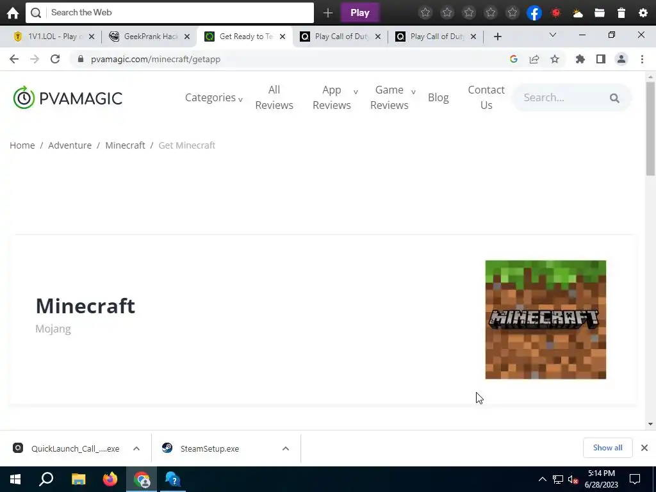Bookmark this page with the star
The width and height of the screenshot is (656, 492).
555,59
